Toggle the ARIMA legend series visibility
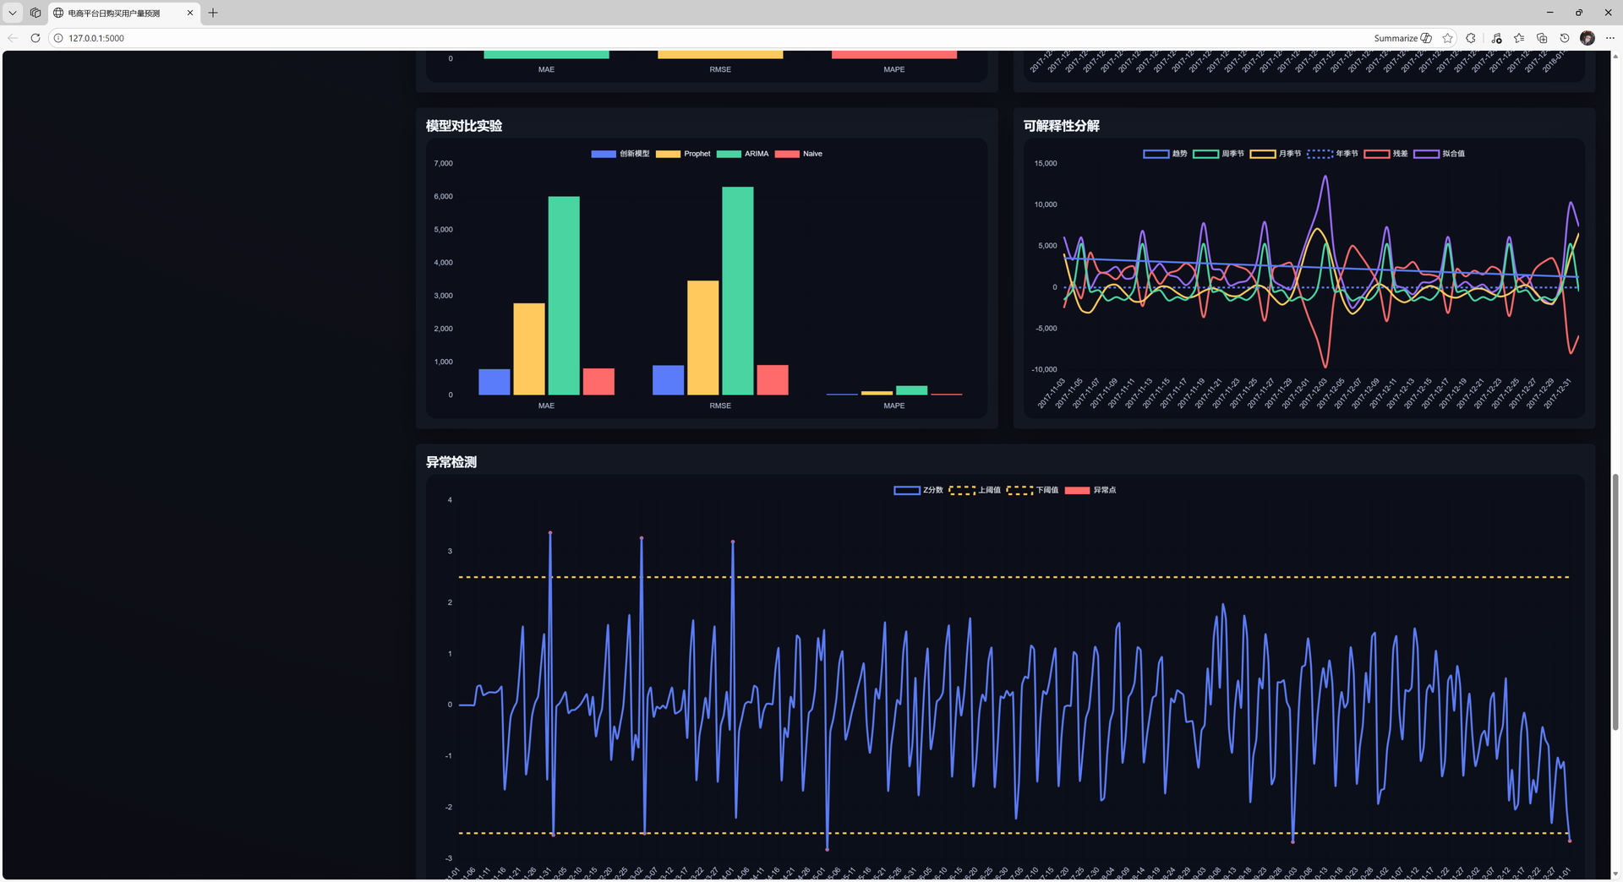This screenshot has width=1623, height=882. pyautogui.click(x=743, y=154)
